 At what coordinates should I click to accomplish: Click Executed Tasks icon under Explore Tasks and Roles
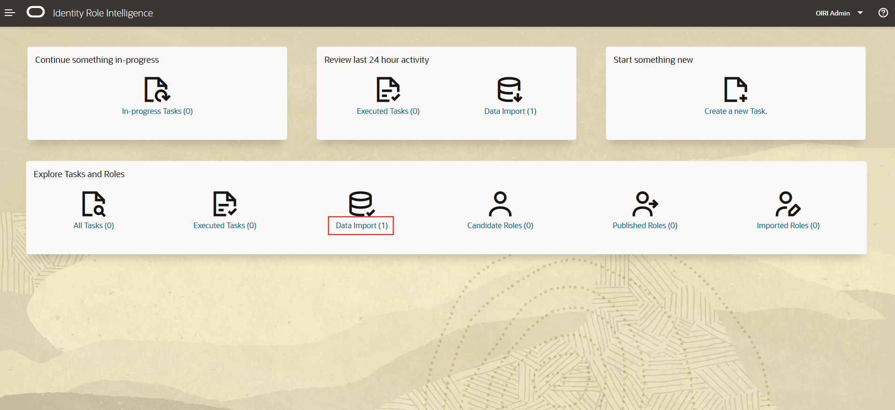point(225,204)
